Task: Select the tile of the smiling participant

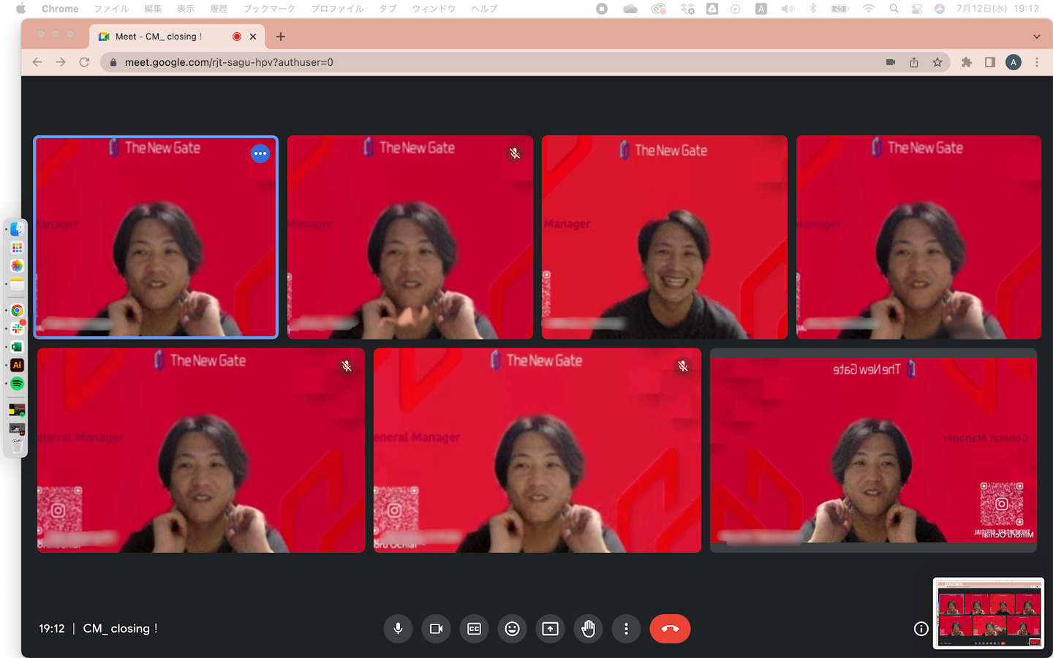Action: click(665, 237)
